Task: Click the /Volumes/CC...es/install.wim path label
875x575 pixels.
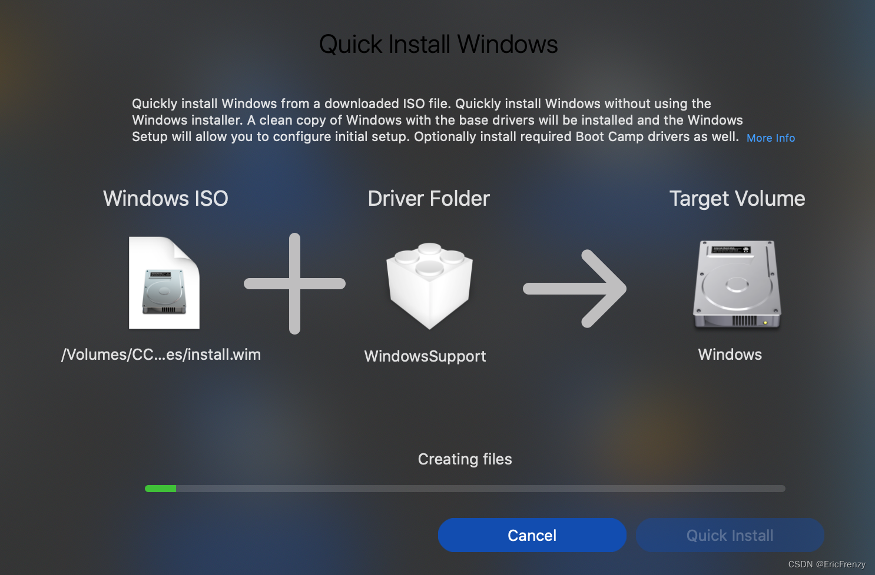Action: click(161, 355)
